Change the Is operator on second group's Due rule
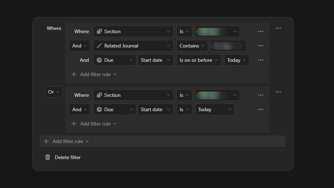 click(x=184, y=109)
